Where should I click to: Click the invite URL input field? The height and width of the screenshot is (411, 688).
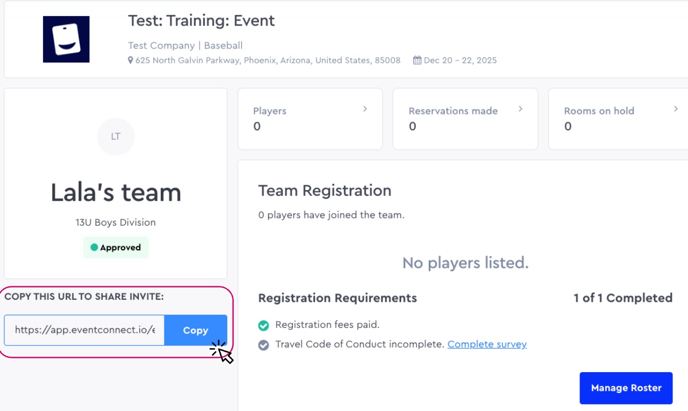(x=85, y=330)
